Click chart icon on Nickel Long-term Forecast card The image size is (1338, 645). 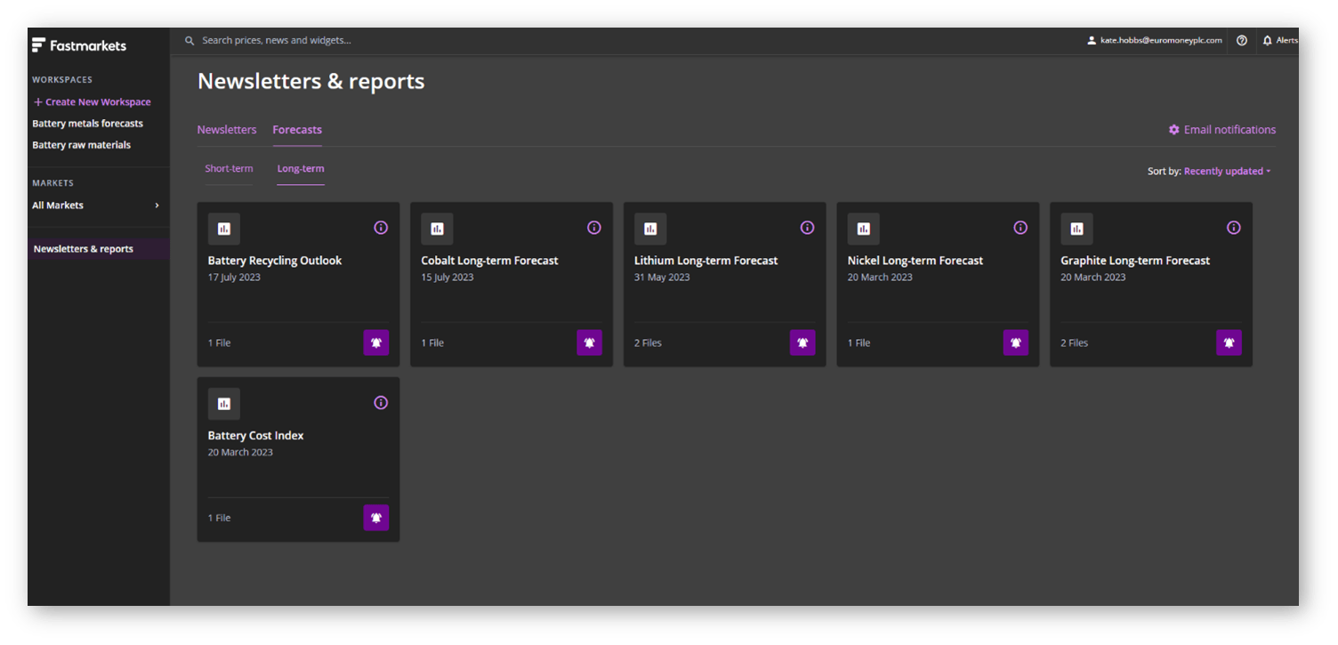point(864,229)
